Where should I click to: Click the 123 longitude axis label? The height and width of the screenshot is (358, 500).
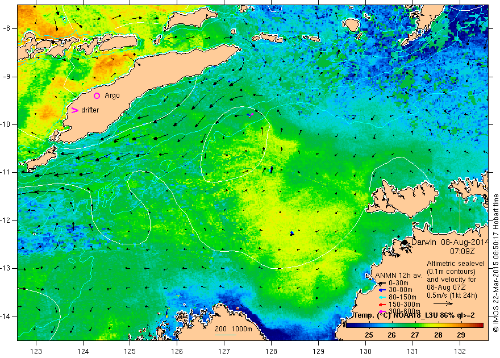[36, 351]
